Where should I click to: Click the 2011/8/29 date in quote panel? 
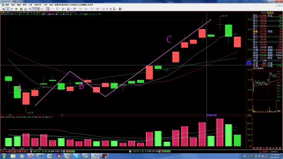258,68
